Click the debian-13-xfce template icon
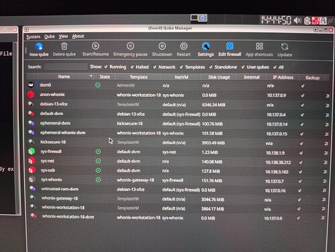 [31, 104]
